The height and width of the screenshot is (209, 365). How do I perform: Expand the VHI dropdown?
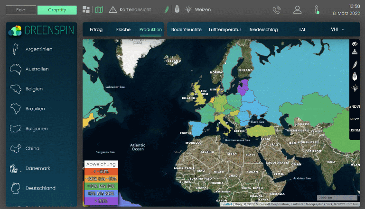coord(337,29)
